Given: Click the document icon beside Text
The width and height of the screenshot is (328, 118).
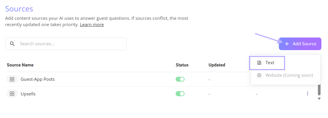Looking at the screenshot, I should 259,63.
